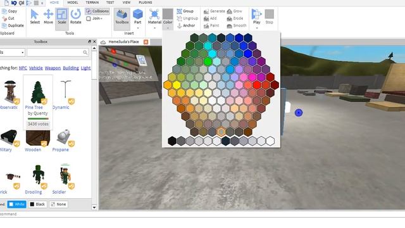Pick the Rotate tool
This screenshot has width=405, height=228.
tap(76, 17)
